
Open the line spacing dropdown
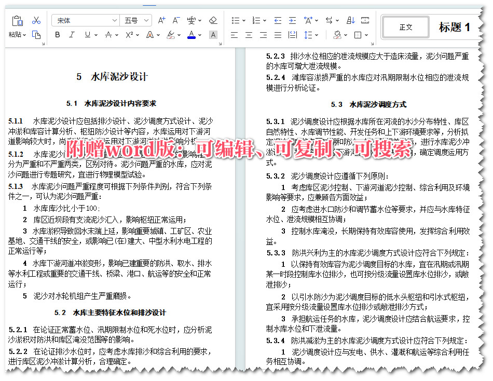316,34
